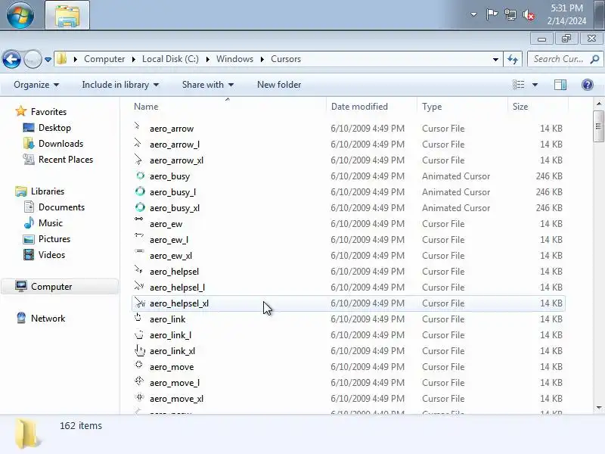Click the New folder button
The width and height of the screenshot is (605, 454).
(x=279, y=85)
